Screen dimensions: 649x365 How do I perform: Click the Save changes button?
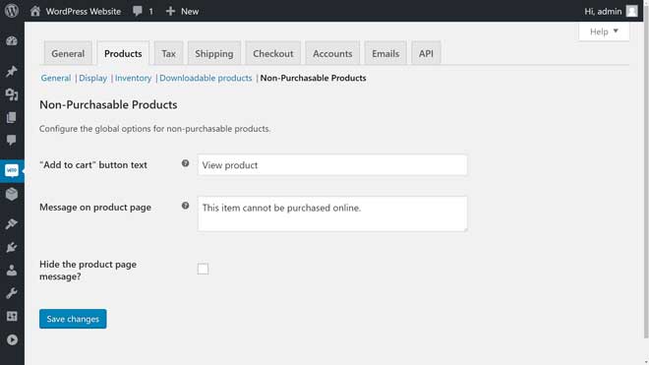(x=73, y=319)
